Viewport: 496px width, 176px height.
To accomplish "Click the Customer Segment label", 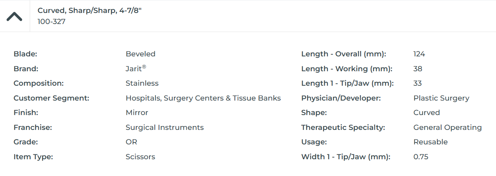I will (51, 98).
